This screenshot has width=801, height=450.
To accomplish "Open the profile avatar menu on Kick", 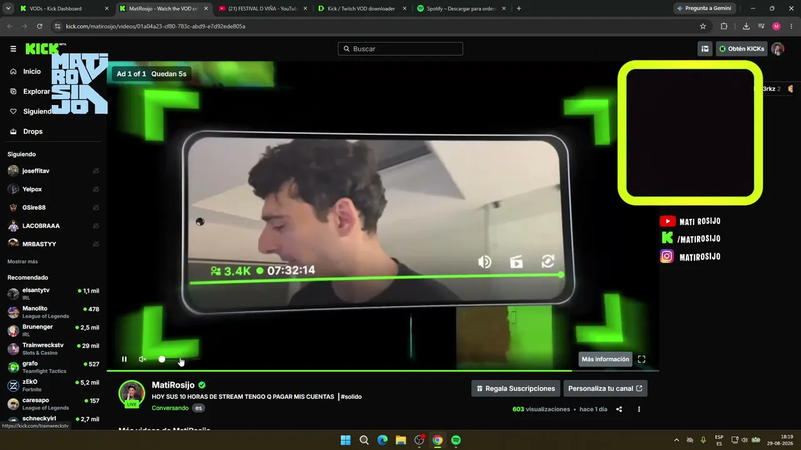I will [778, 49].
